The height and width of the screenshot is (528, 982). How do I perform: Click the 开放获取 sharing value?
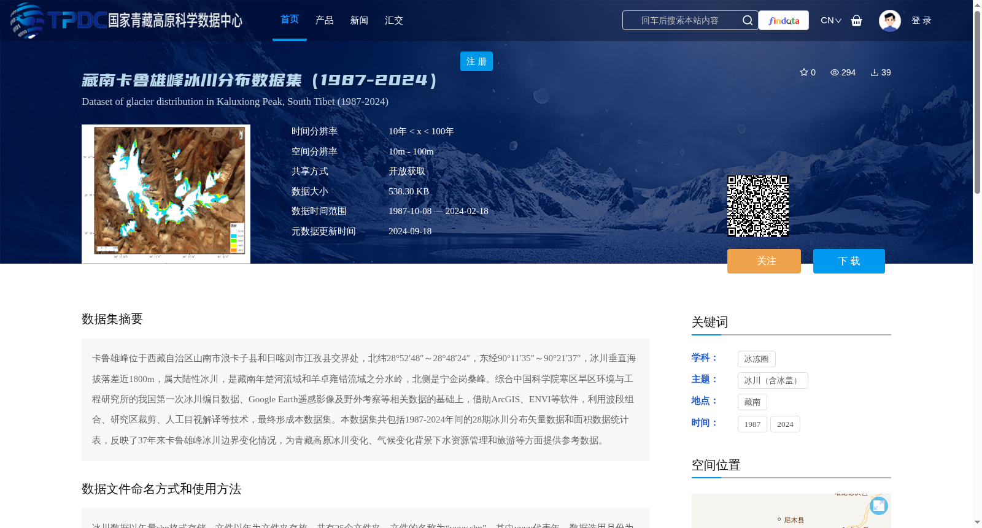[407, 171]
